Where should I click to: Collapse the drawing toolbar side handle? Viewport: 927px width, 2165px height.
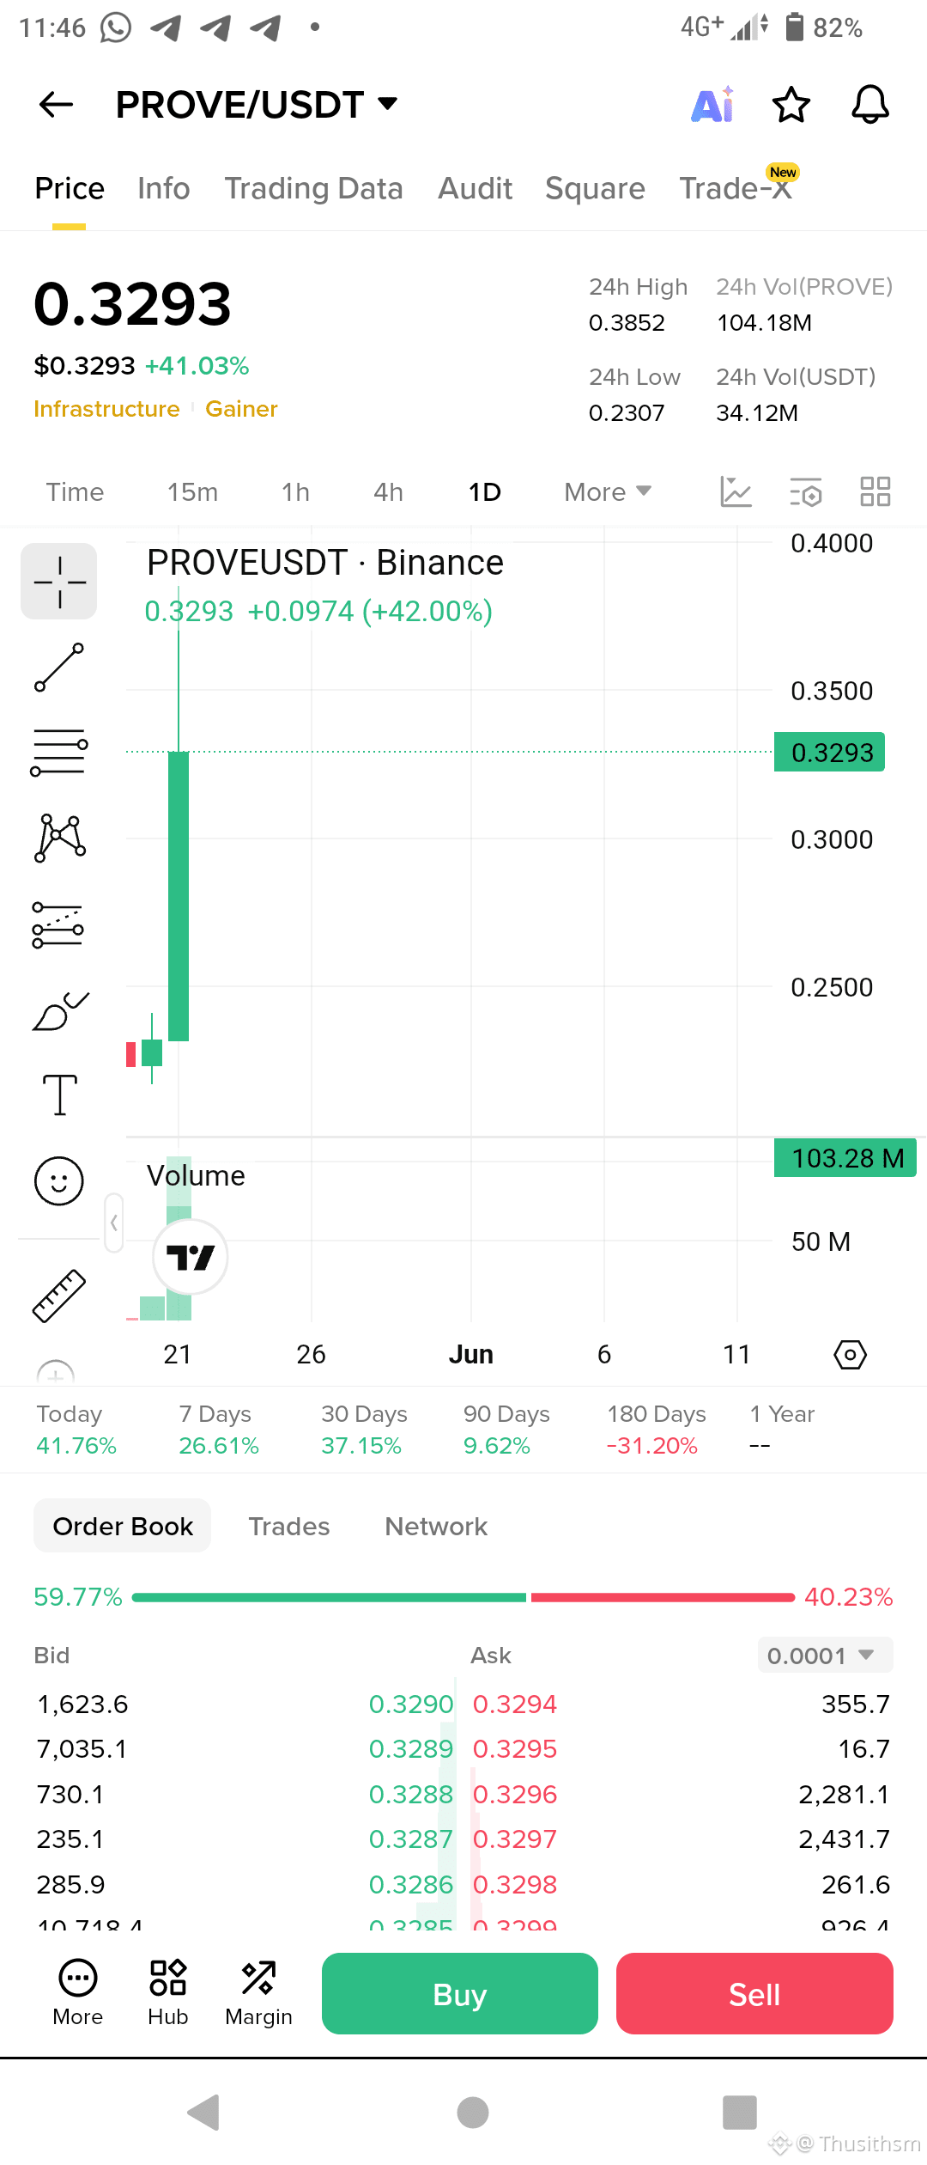pos(114,1223)
